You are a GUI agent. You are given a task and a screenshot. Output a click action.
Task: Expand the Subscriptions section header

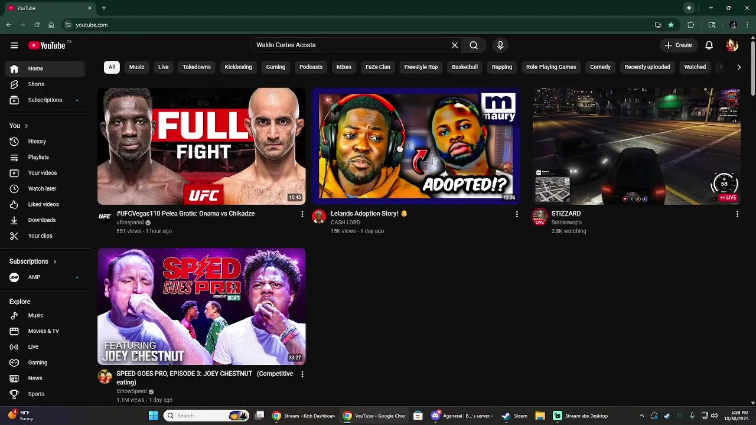(x=33, y=261)
